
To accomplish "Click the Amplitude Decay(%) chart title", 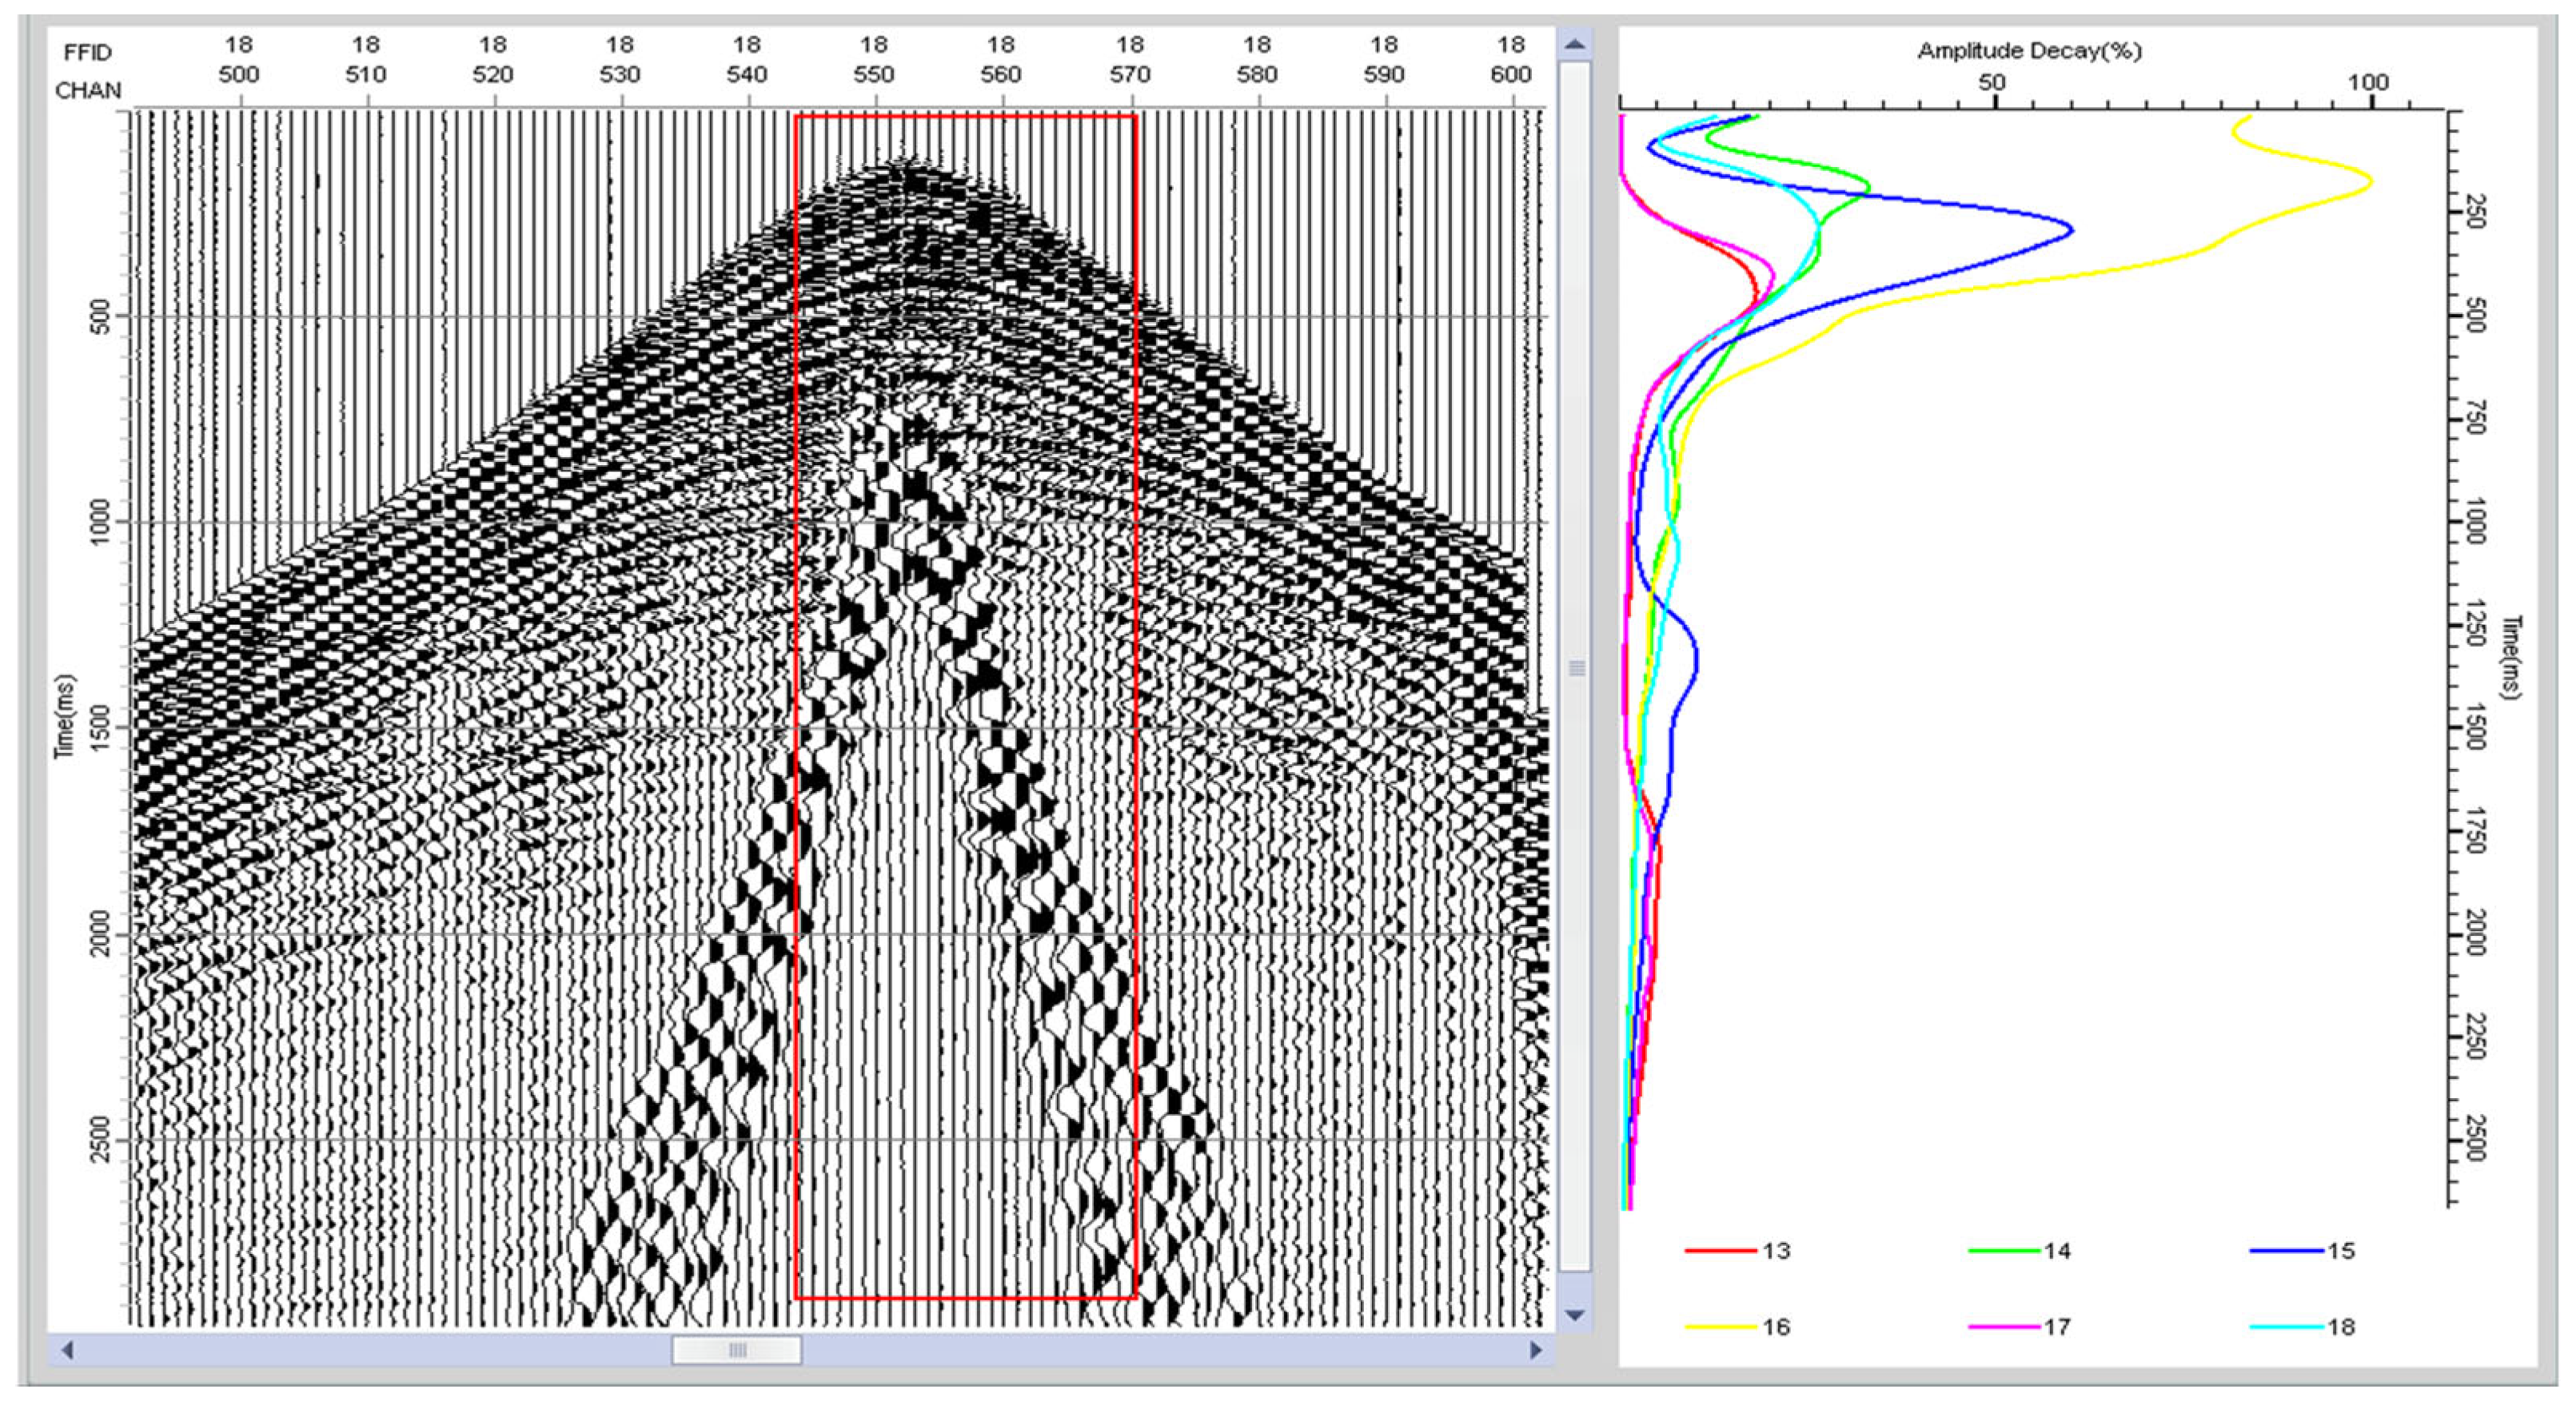I will (2029, 51).
